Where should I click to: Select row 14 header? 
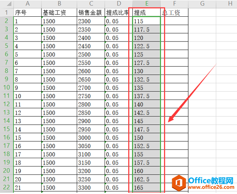coord(7,121)
